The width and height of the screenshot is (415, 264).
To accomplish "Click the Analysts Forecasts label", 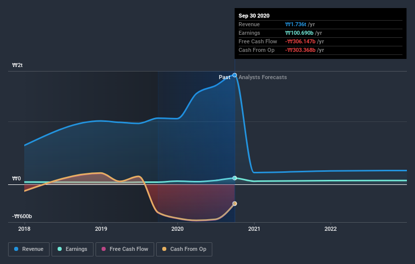I will tap(262, 77).
